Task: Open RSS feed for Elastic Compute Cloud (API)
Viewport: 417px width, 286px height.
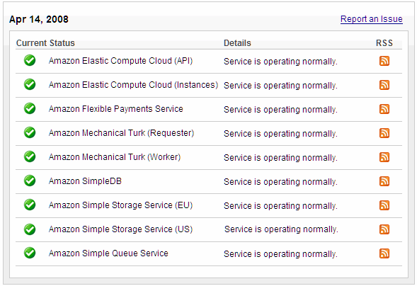Action: (x=384, y=61)
